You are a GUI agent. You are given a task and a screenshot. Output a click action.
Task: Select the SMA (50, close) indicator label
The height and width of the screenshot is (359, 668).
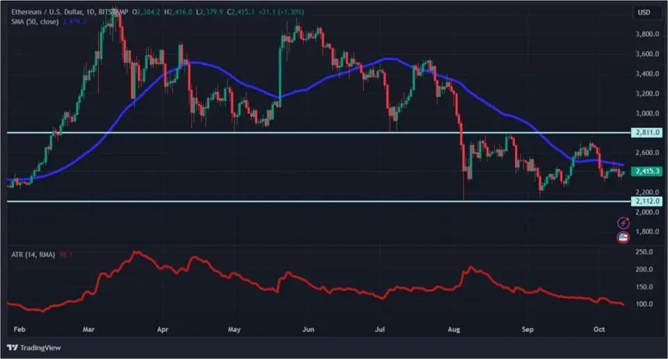(x=33, y=22)
